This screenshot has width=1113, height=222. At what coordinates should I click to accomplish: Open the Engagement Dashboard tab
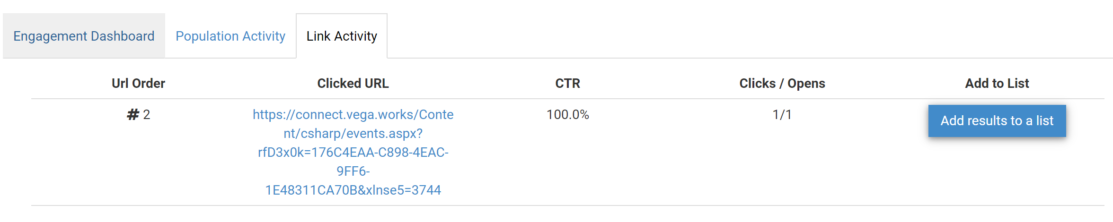(x=84, y=36)
